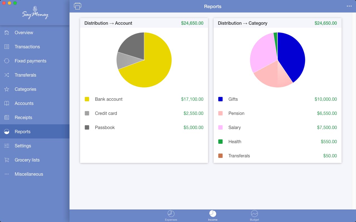Click the $50.00 Transferals amount
The image size is (356, 222).
point(330,156)
